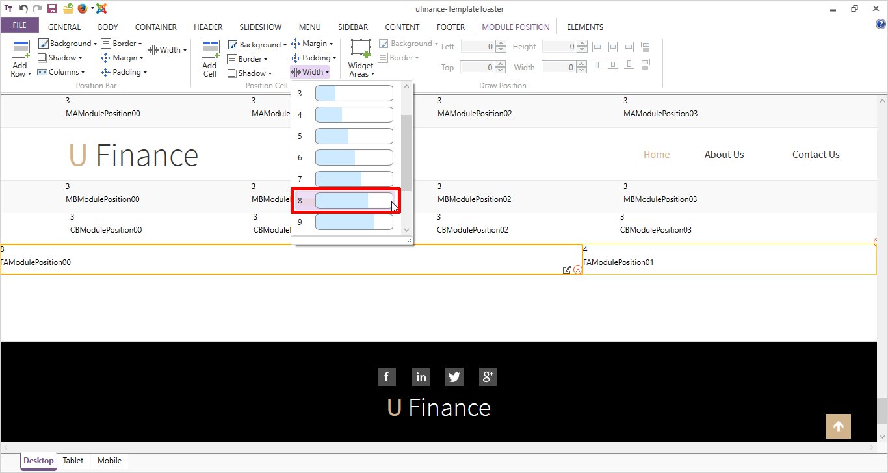The width and height of the screenshot is (888, 473).
Task: Click the Add Cell icon
Action: click(209, 58)
